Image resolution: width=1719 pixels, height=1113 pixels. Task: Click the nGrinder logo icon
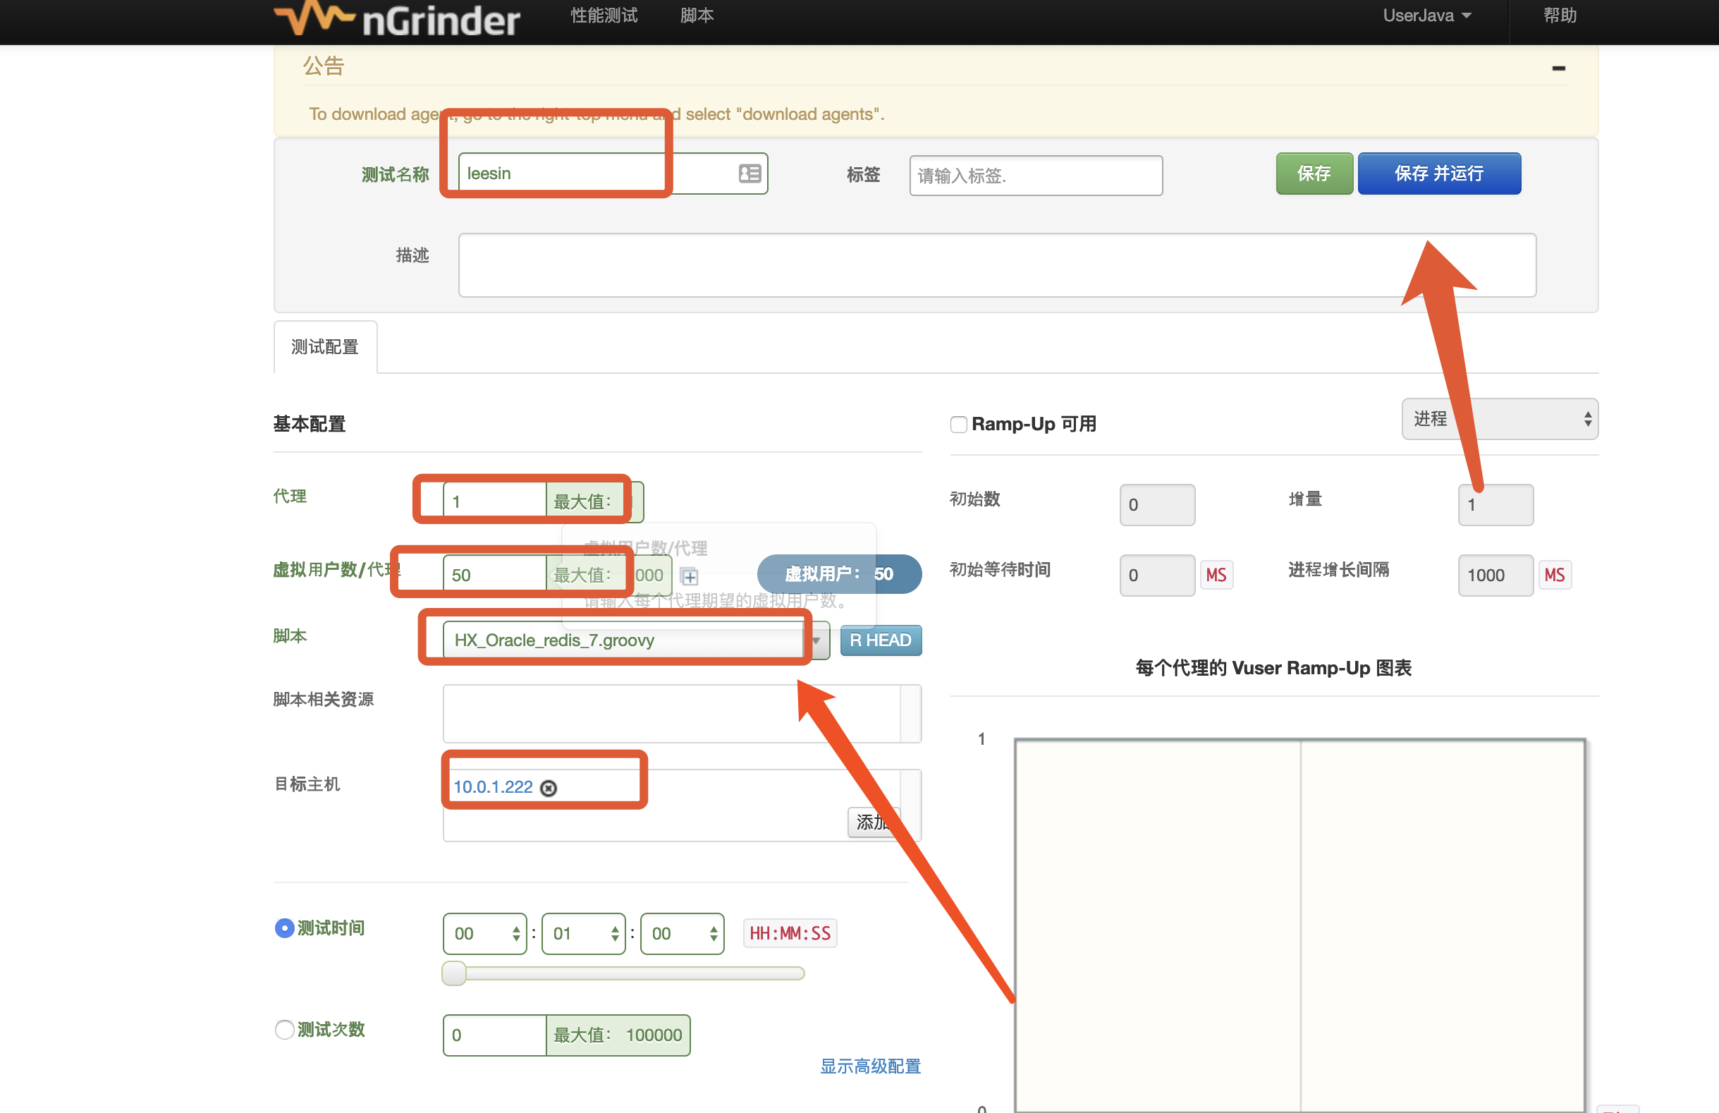coord(314,18)
